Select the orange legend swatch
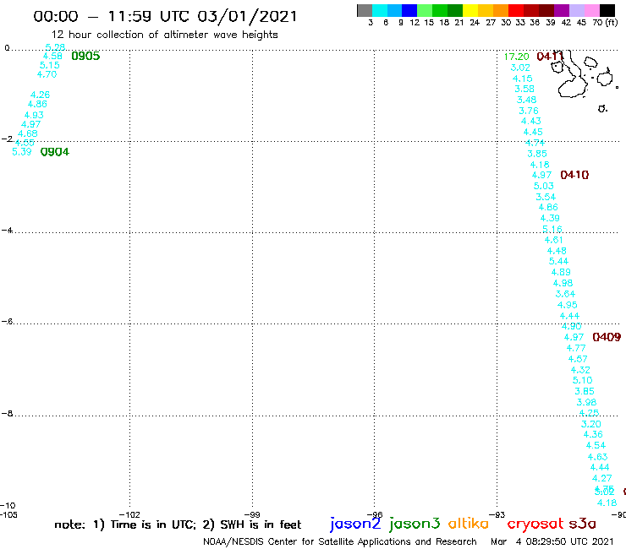626x549 pixels. 501,10
